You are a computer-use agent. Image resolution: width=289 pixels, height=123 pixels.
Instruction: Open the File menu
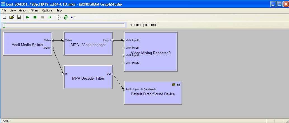(x=4, y=10)
